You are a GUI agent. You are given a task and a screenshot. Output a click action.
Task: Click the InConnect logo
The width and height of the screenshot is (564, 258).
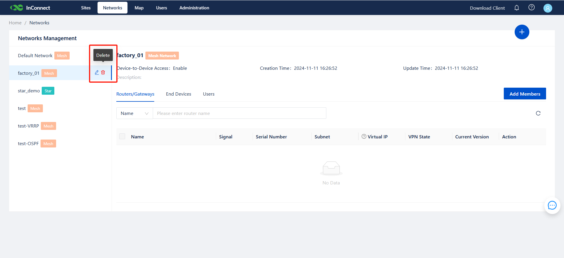point(30,8)
